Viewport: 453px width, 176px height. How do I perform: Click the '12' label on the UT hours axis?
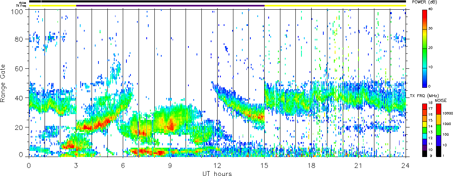click(217, 165)
